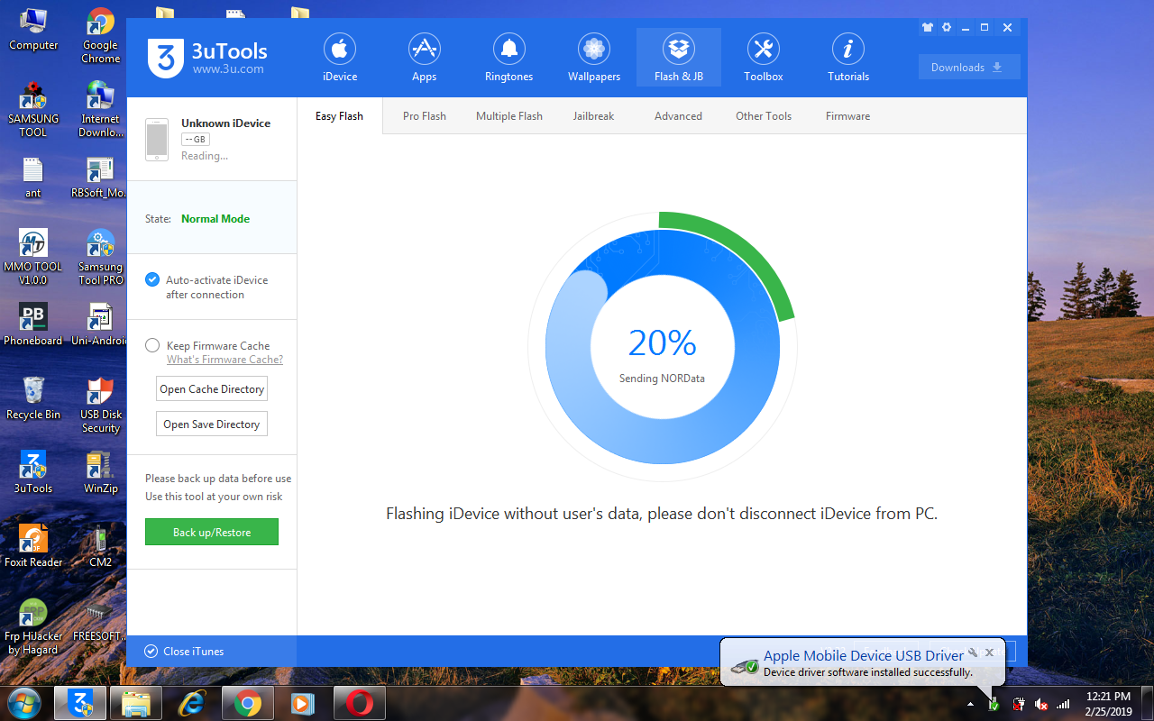Open the taskbar clock showing 12:21 PM

coord(1109,703)
